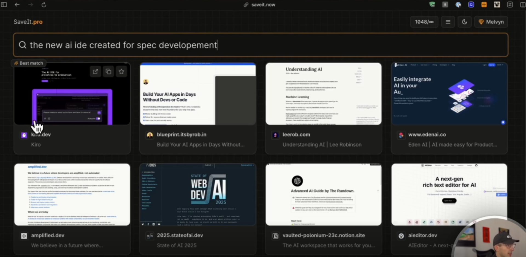Open kiro.dev in a new tab
The height and width of the screenshot is (257, 526).
coord(95,72)
